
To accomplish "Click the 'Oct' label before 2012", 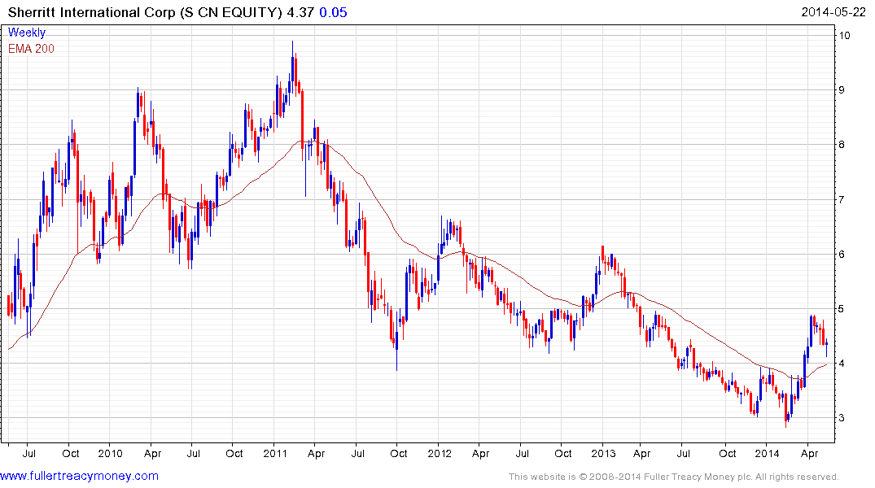I will (x=399, y=453).
